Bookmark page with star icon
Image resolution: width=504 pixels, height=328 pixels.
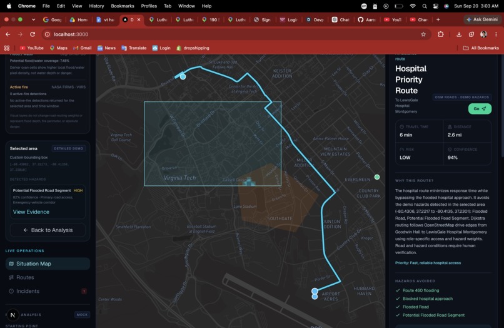tap(423, 34)
